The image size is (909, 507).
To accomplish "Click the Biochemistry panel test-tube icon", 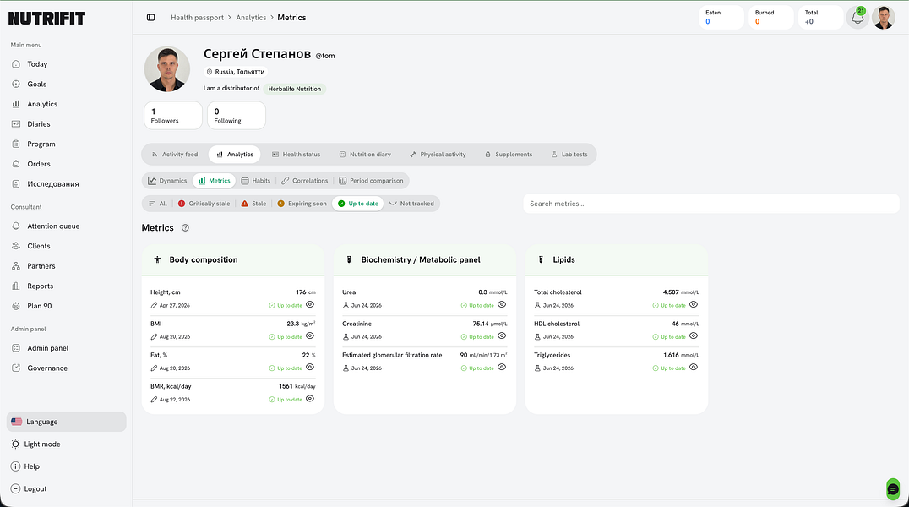I will coord(349,260).
